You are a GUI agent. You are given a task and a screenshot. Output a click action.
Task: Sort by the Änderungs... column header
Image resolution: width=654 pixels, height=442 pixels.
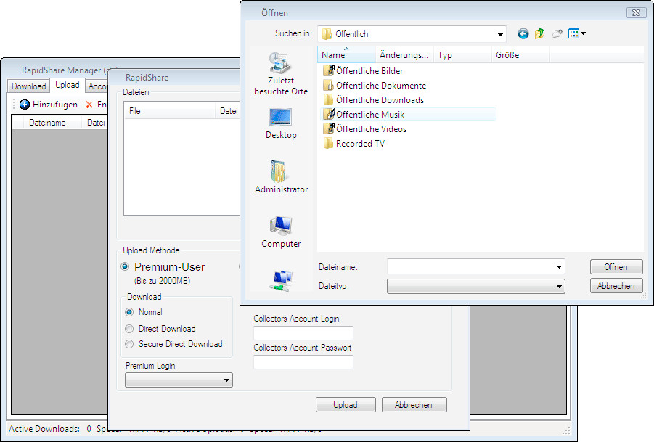click(x=404, y=55)
